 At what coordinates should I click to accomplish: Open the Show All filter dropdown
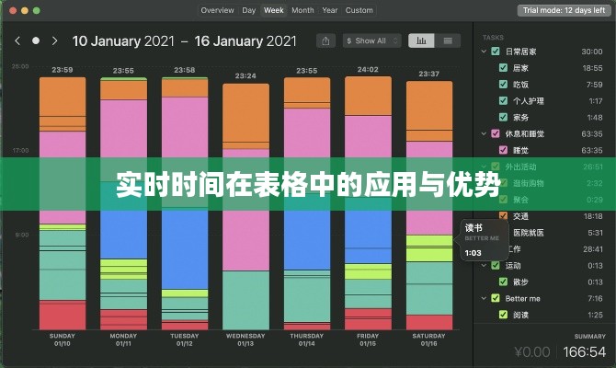tap(371, 40)
